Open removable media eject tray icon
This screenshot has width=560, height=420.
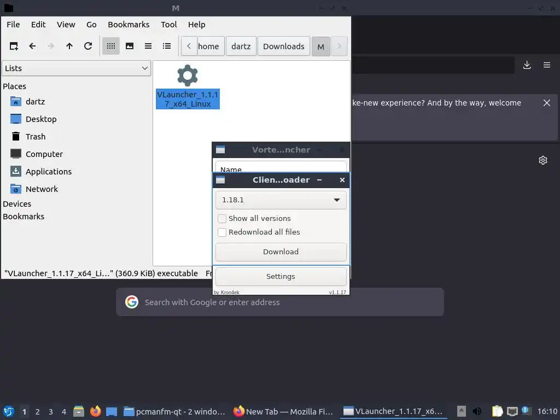point(462,411)
